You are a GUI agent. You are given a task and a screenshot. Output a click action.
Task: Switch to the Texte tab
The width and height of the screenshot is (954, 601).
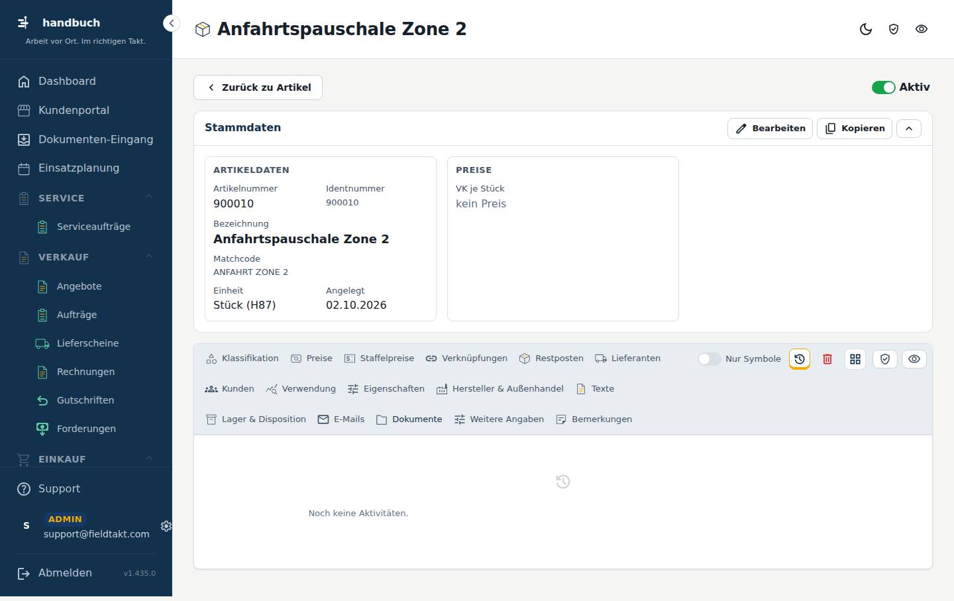click(x=595, y=389)
